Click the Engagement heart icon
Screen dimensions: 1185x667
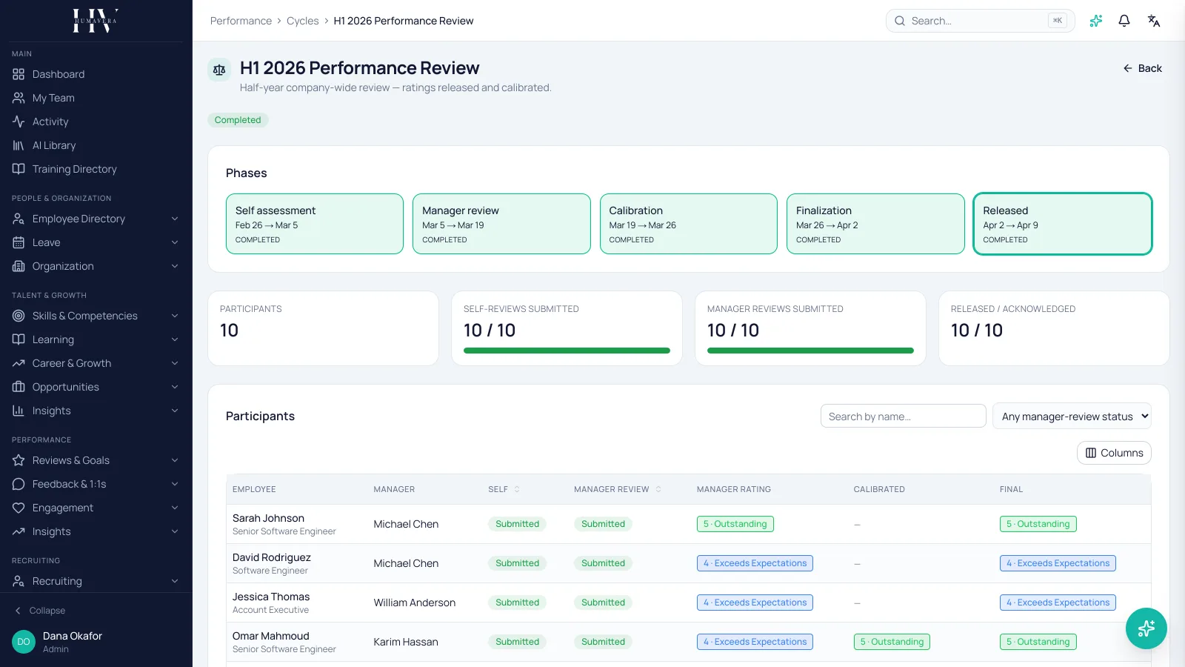pos(19,508)
